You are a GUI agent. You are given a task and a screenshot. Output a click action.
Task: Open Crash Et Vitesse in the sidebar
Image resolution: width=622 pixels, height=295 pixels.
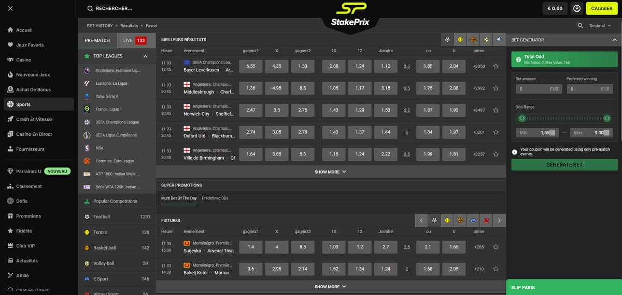(x=39, y=119)
